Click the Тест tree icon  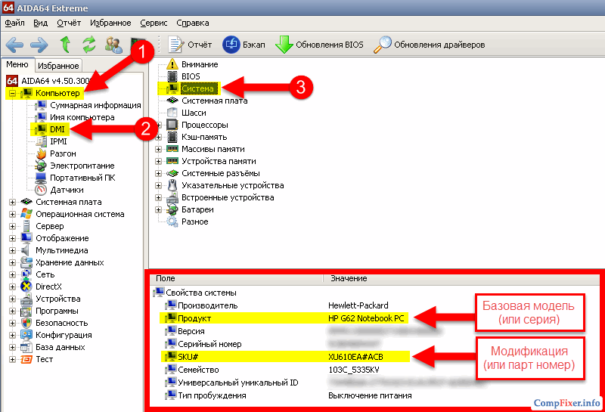[x=26, y=359]
